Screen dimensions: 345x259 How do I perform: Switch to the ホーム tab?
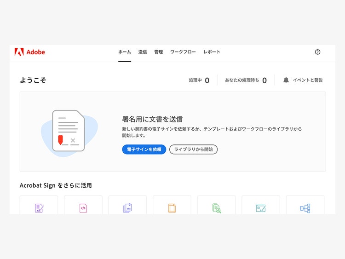125,52
